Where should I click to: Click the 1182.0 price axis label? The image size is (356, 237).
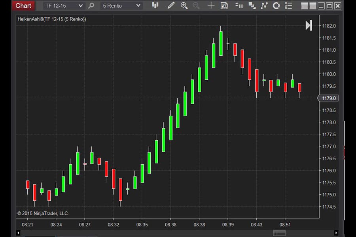tap(329, 26)
